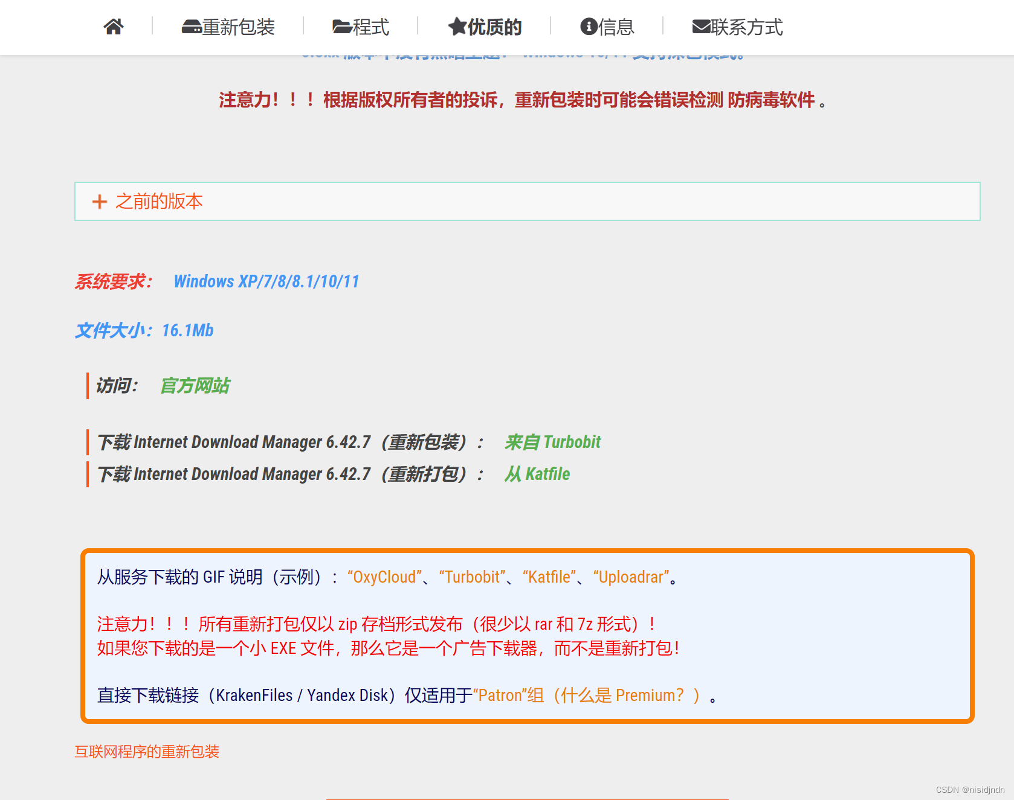
Task: Click the 下载 Internet Download Manager 6.42.7（重新包装）label
Action: [291, 442]
